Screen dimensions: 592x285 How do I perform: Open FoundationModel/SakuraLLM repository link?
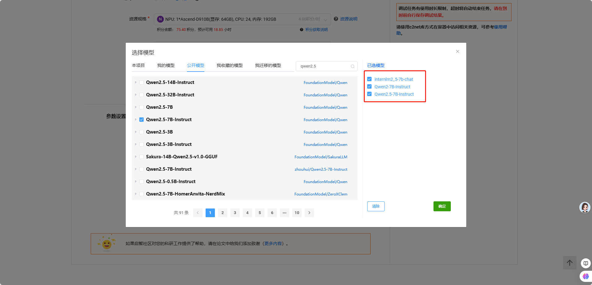tap(321, 157)
